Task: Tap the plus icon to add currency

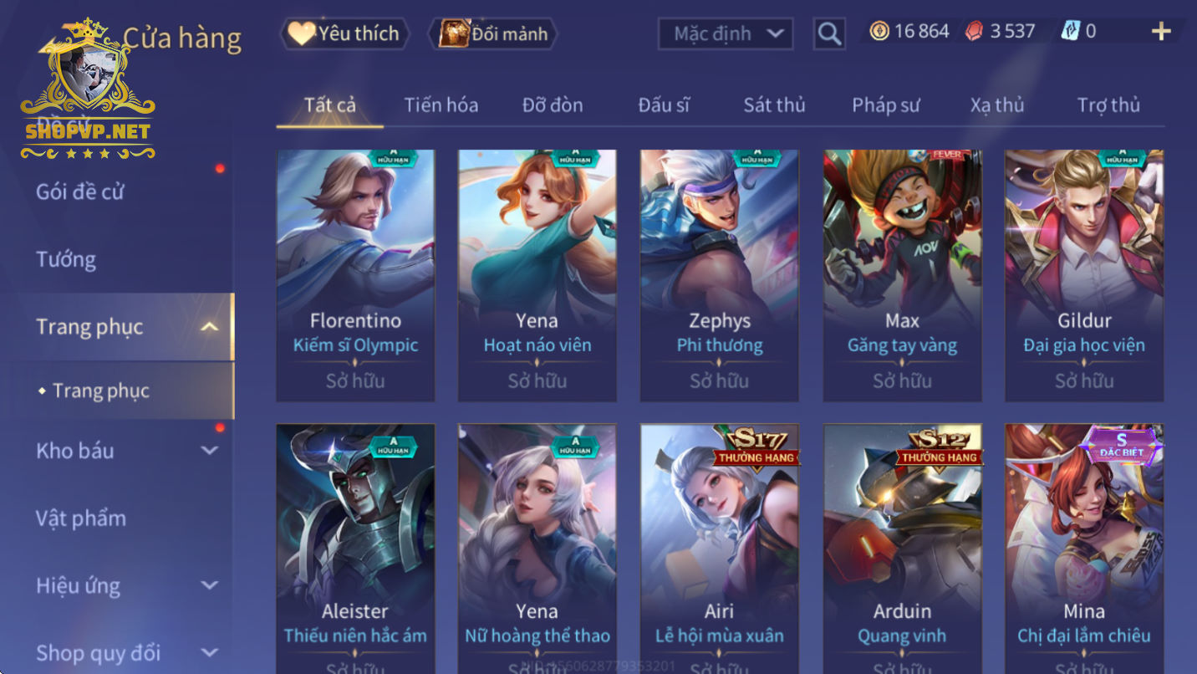Action: point(1161,32)
